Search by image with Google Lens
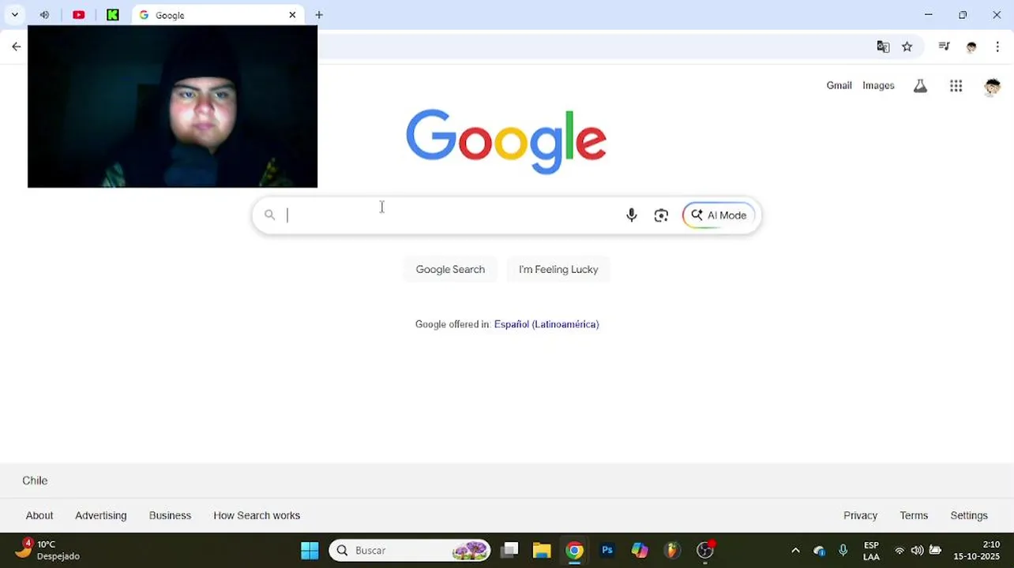The width and height of the screenshot is (1014, 568). click(661, 215)
